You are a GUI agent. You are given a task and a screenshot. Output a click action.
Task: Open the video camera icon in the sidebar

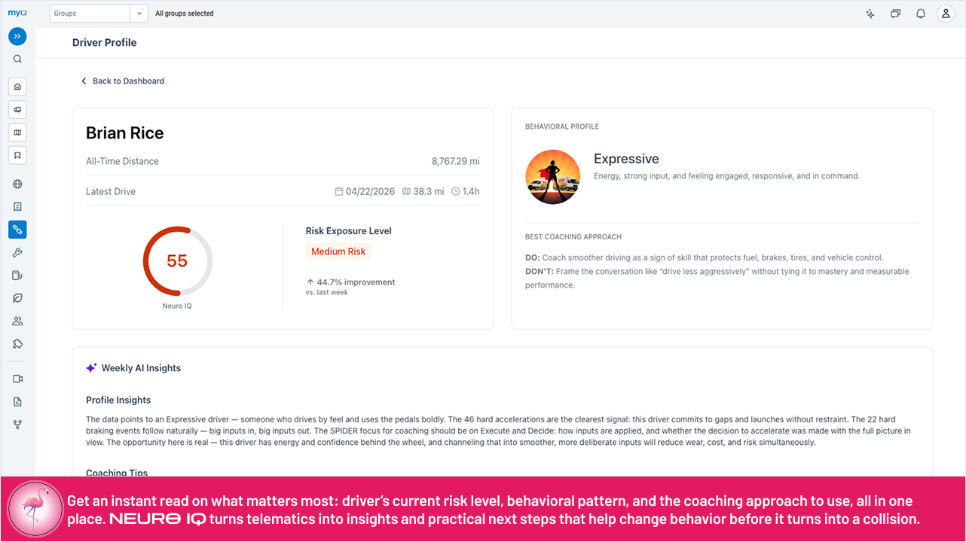(17, 379)
